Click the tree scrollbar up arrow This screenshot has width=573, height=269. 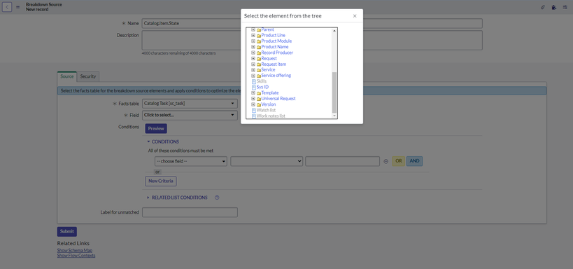point(334,31)
